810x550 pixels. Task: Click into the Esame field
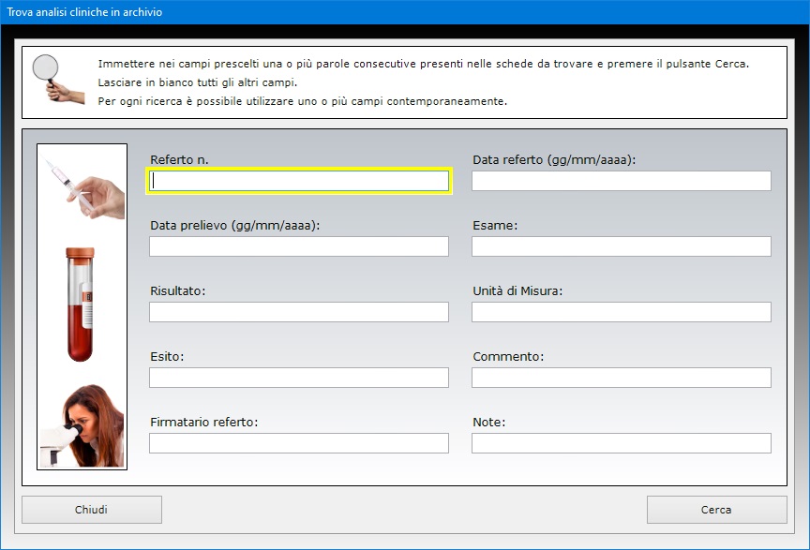click(621, 246)
